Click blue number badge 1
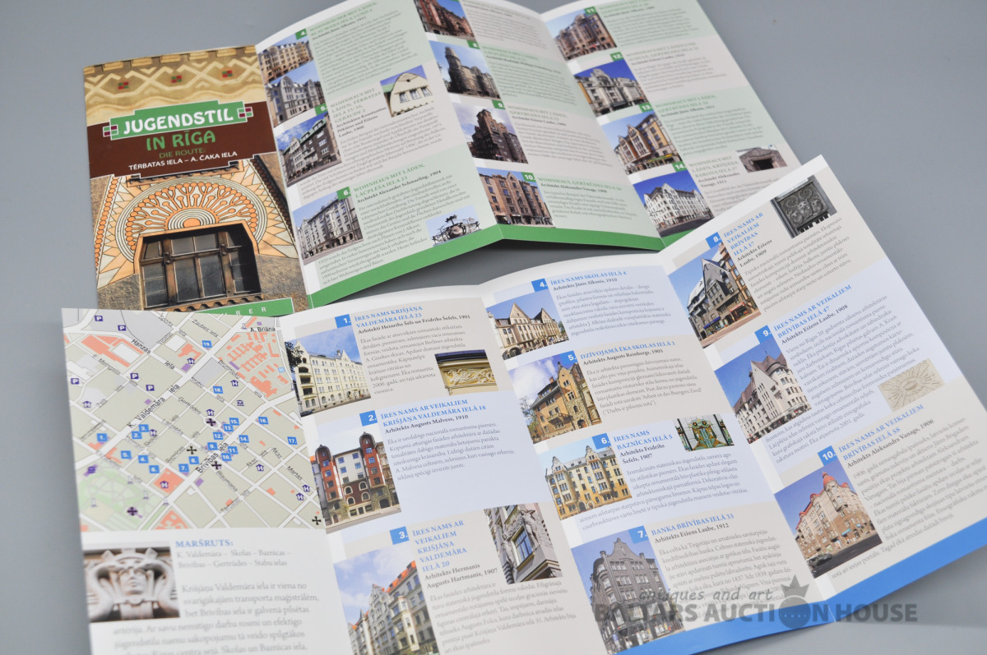Viewport: 987px width, 655px height. point(343,321)
